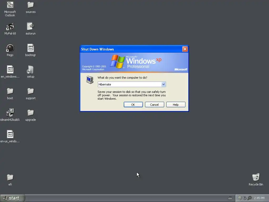Click the Safely Remove Hardware tray icon
269x202 pixels.
coord(245,198)
